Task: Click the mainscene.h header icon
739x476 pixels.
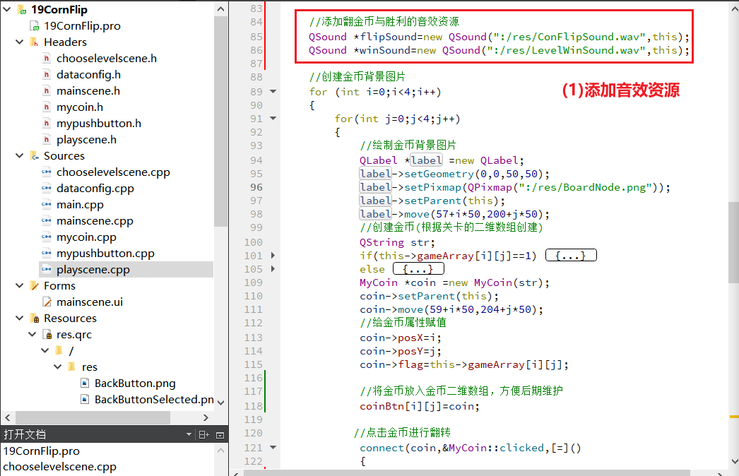Action: pyautogui.click(x=46, y=90)
